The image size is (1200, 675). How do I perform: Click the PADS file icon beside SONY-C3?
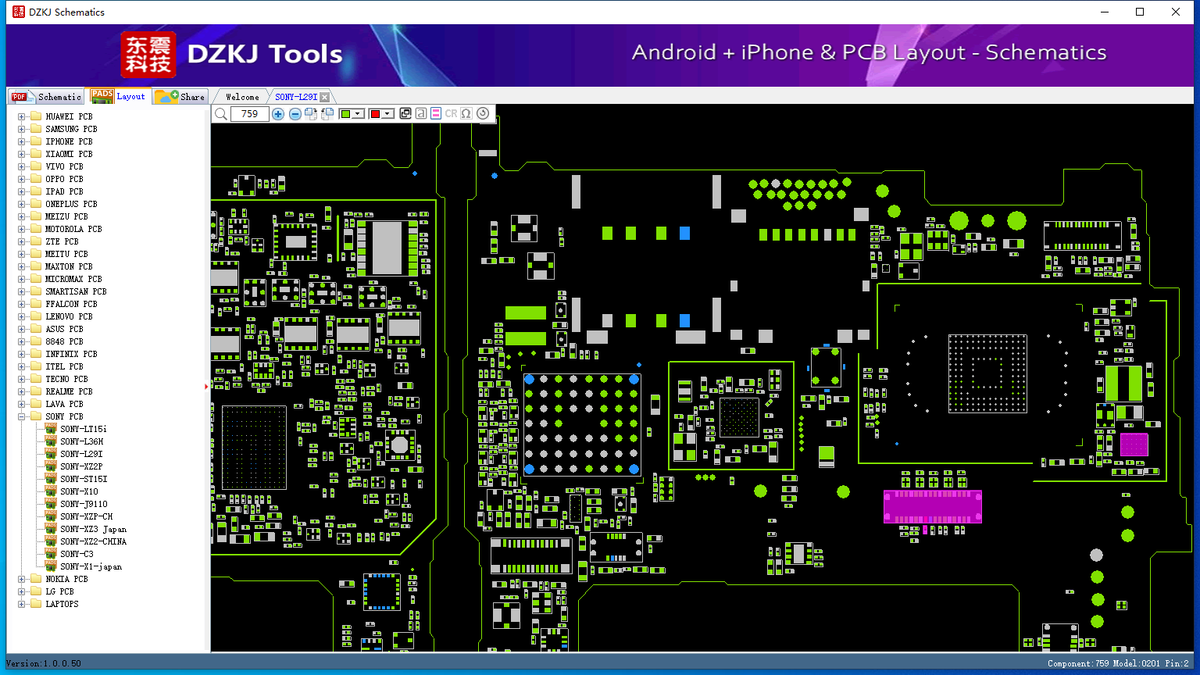pos(51,554)
